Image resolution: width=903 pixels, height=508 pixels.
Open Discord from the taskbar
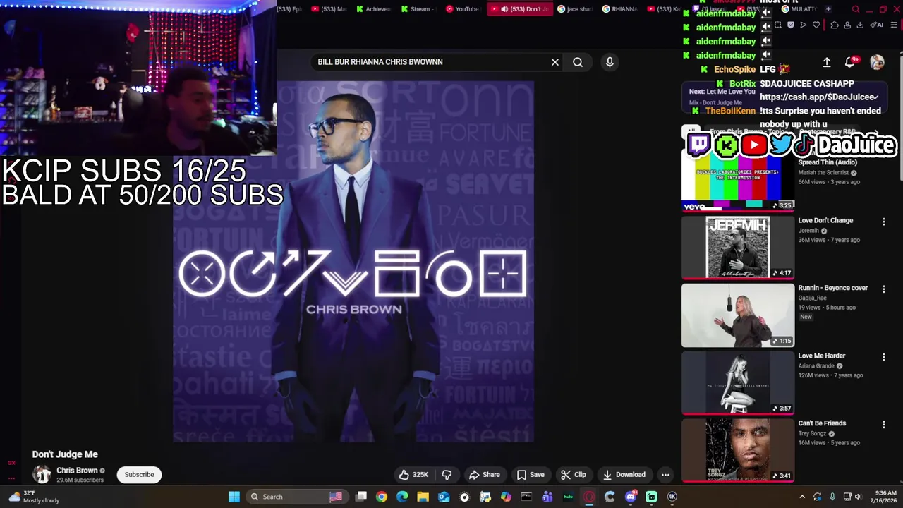(x=631, y=497)
